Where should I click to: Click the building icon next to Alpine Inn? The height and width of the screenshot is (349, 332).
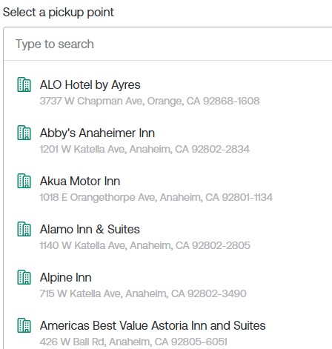[x=24, y=277]
